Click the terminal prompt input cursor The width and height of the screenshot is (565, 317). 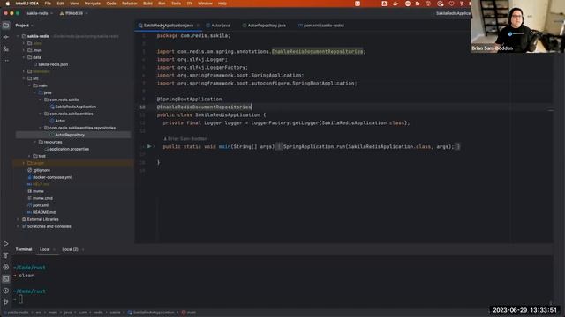pyautogui.click(x=20, y=299)
